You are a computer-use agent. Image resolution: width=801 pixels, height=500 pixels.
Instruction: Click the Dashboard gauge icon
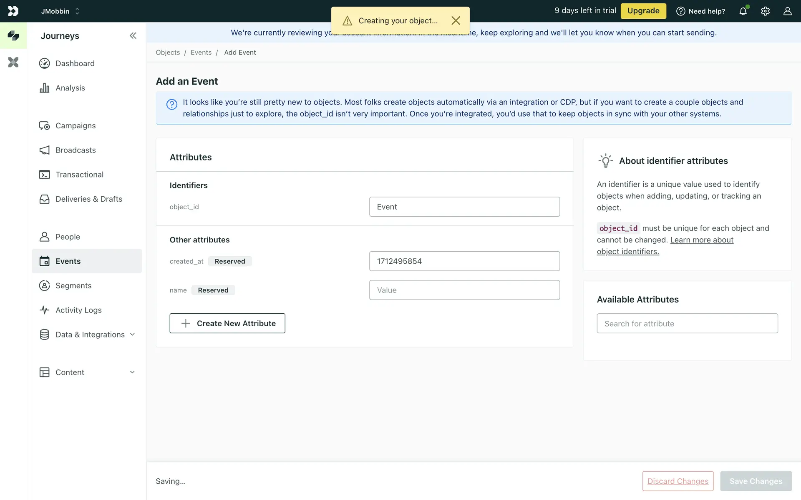pyautogui.click(x=44, y=63)
